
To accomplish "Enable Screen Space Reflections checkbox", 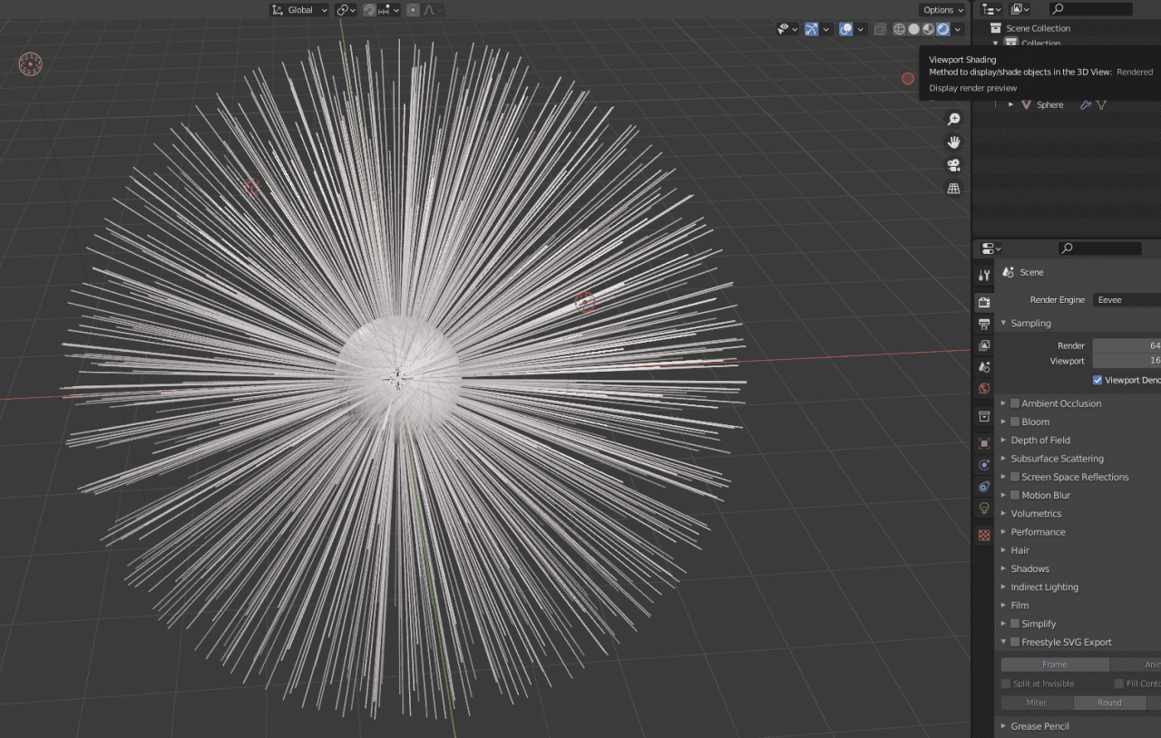I will pyautogui.click(x=1015, y=476).
